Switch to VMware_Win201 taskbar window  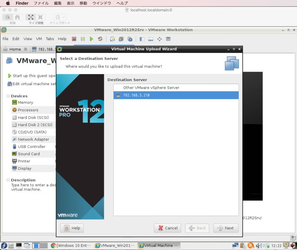tap(115, 246)
